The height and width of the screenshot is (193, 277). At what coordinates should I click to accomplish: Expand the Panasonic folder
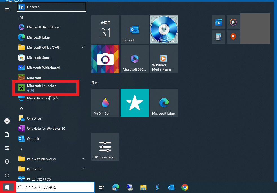(83, 169)
